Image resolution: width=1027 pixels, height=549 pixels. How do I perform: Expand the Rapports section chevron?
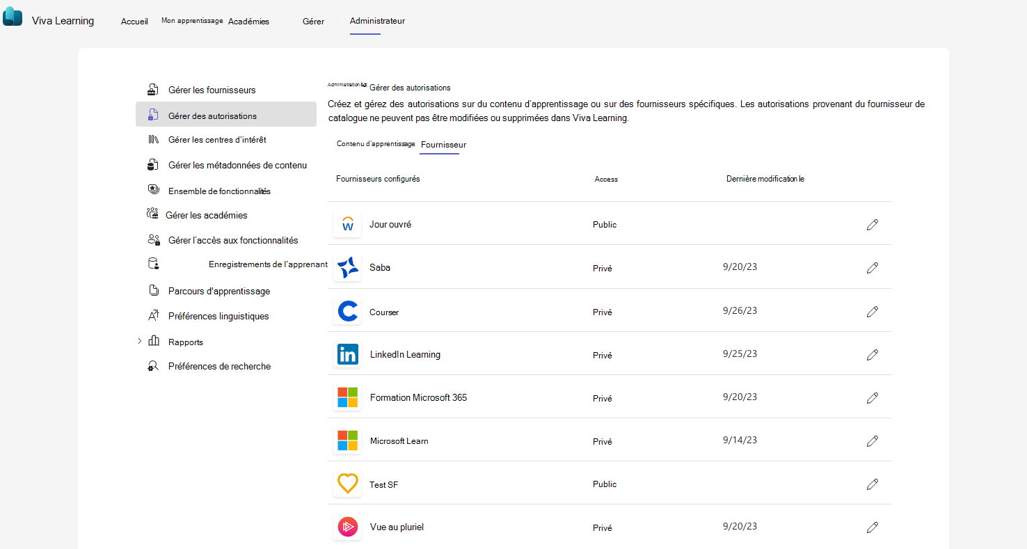(139, 341)
